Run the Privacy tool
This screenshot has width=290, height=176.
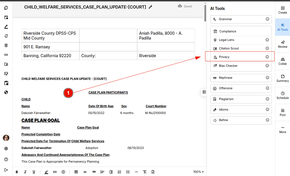tap(224, 57)
